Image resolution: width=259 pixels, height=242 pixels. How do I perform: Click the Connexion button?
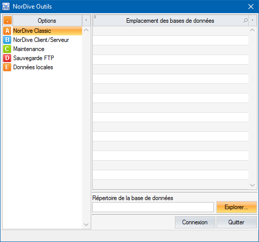click(195, 222)
